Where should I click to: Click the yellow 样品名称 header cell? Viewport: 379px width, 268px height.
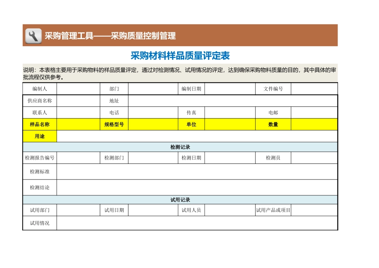(39, 124)
